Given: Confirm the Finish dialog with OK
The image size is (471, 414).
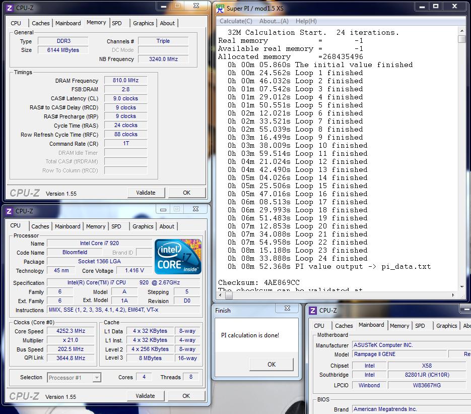Looking at the screenshot, I should pyautogui.click(x=272, y=365).
